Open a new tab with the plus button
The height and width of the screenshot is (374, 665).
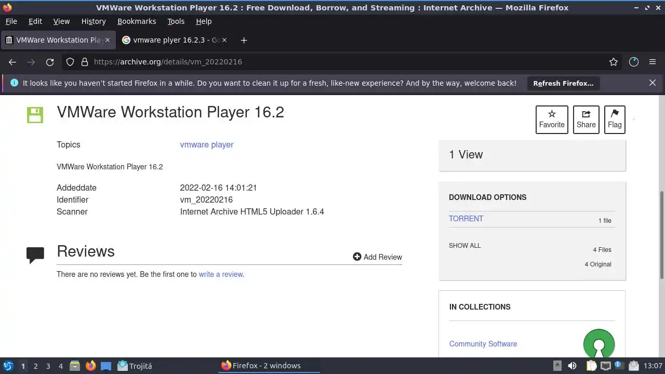(244, 40)
